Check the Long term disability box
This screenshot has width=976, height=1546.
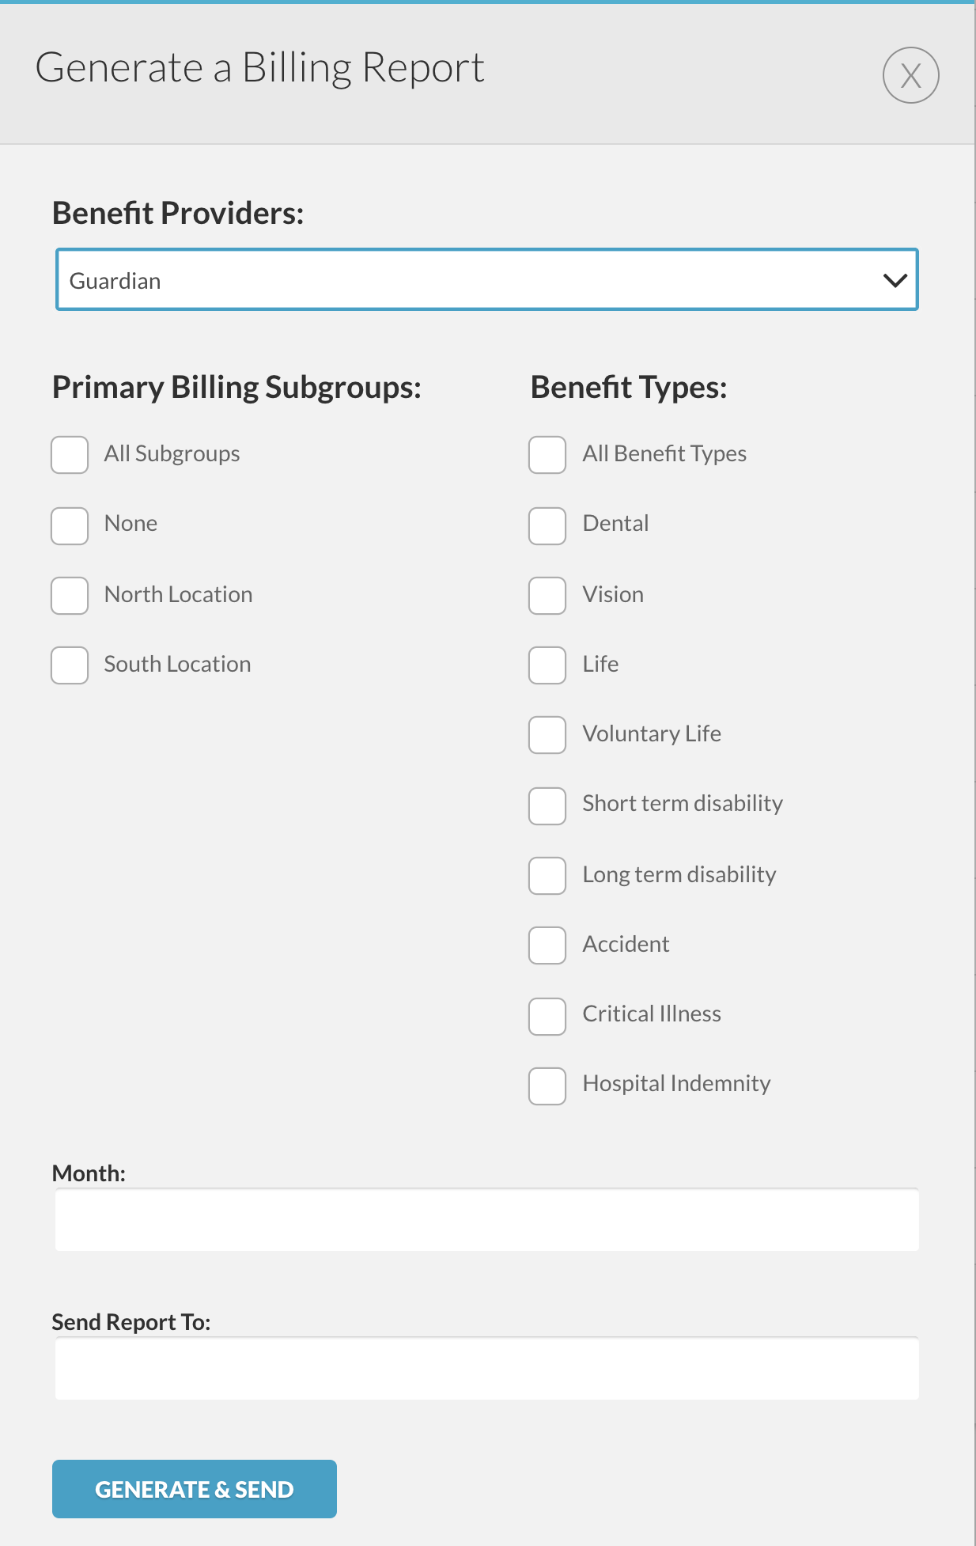547,876
